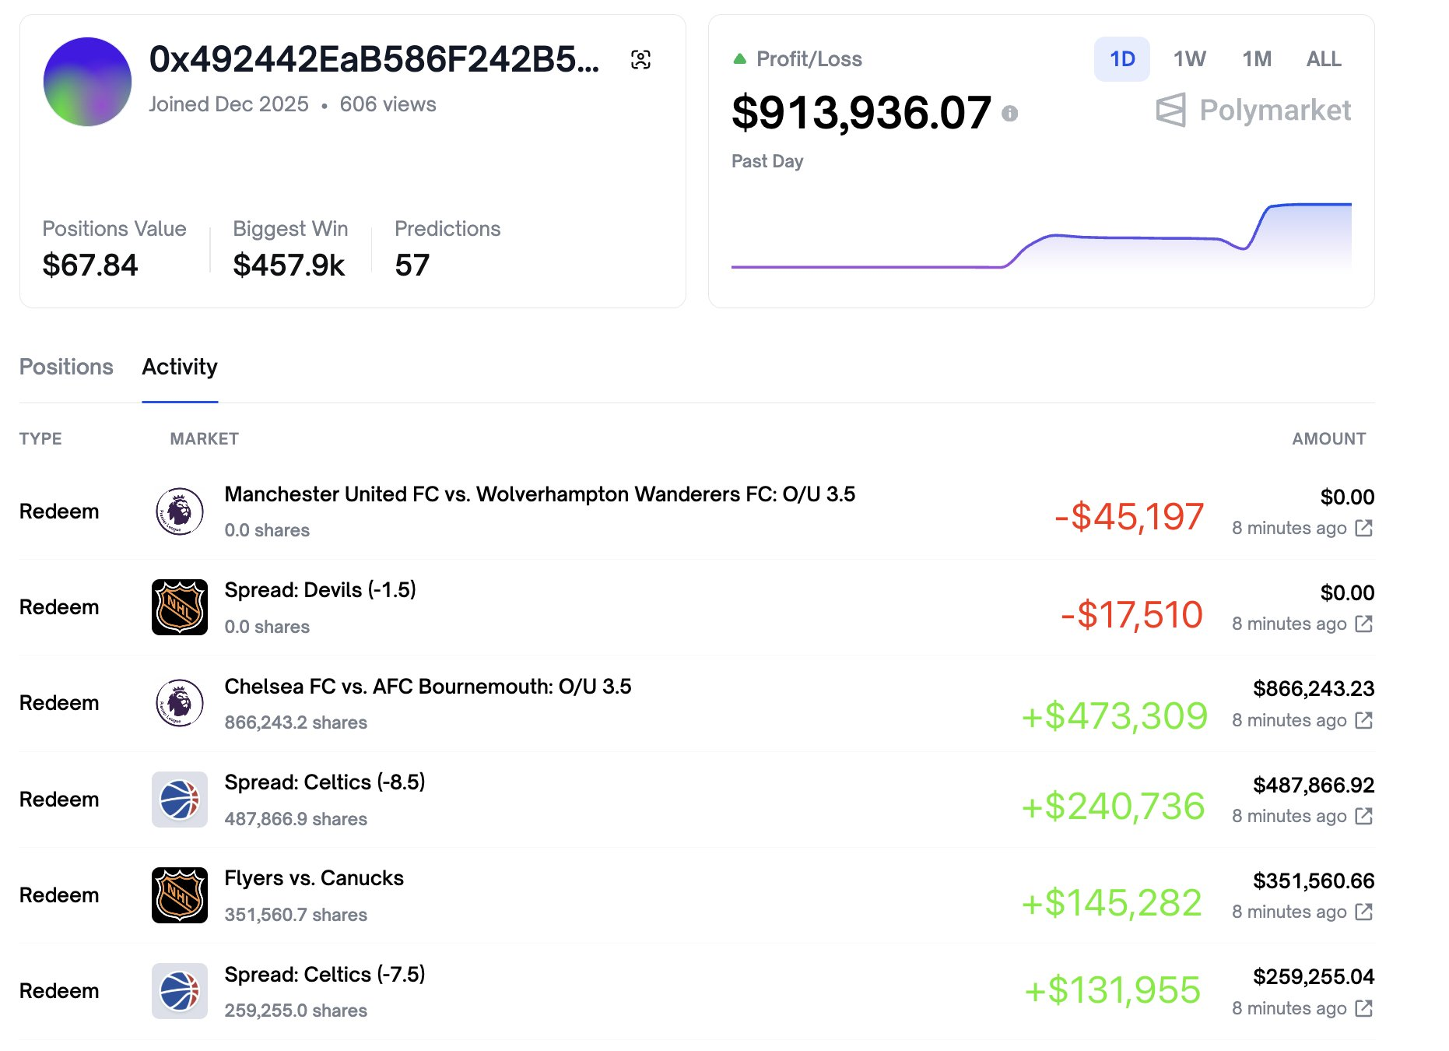Open the Flyers vs. Canucks market

tap(314, 878)
